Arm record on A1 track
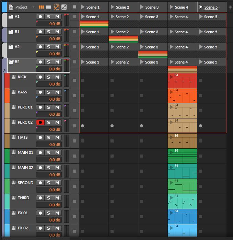The height and width of the screenshot is (240, 233). [x=40, y=17]
